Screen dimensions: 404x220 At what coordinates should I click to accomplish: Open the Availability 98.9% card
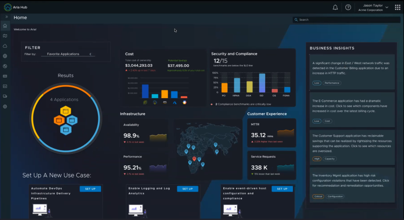[144, 134]
